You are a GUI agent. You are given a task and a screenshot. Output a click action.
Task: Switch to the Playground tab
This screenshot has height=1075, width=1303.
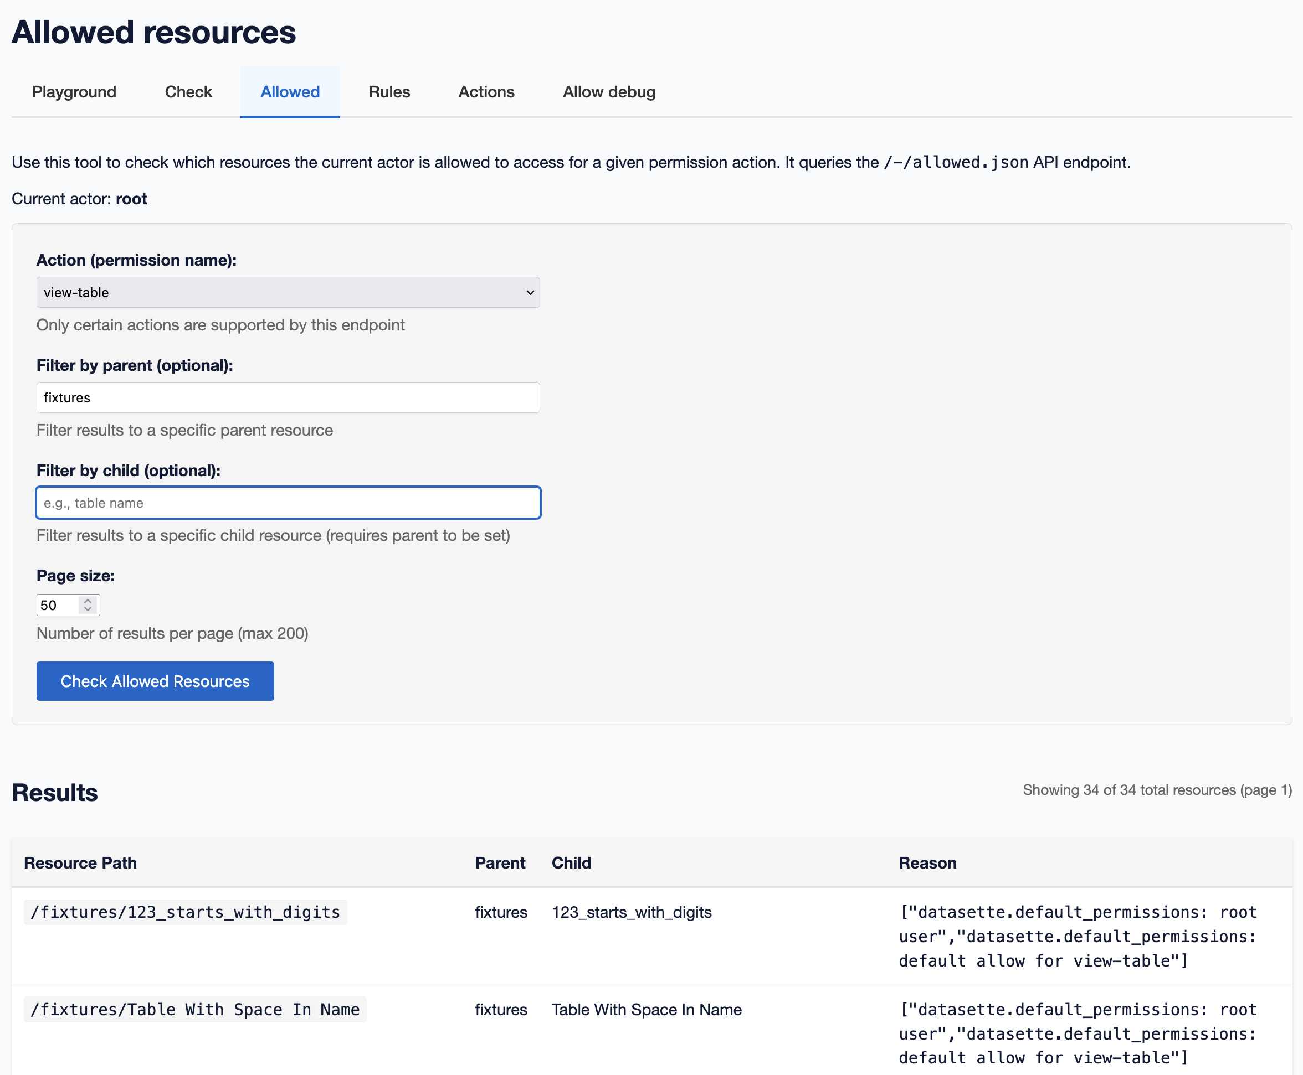pos(73,92)
